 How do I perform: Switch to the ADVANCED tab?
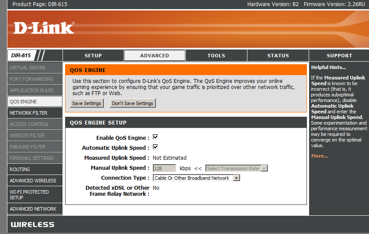click(x=155, y=56)
